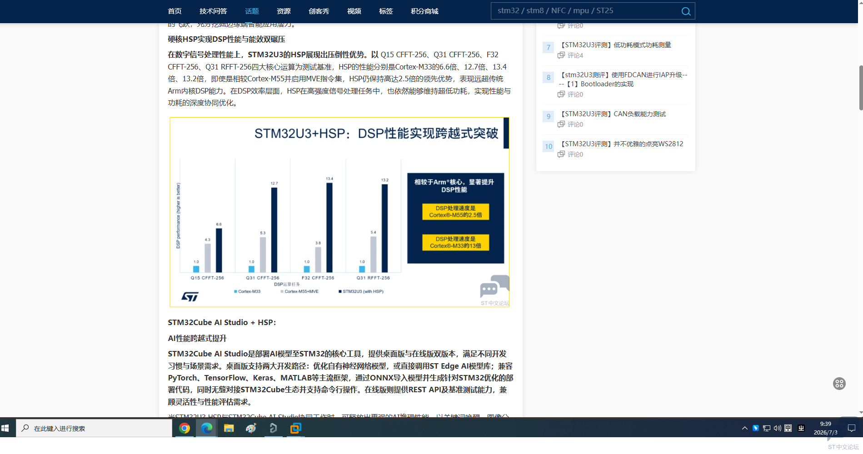Open the 标签 nav item
Viewport: 863px width, 454px height.
coord(386,11)
